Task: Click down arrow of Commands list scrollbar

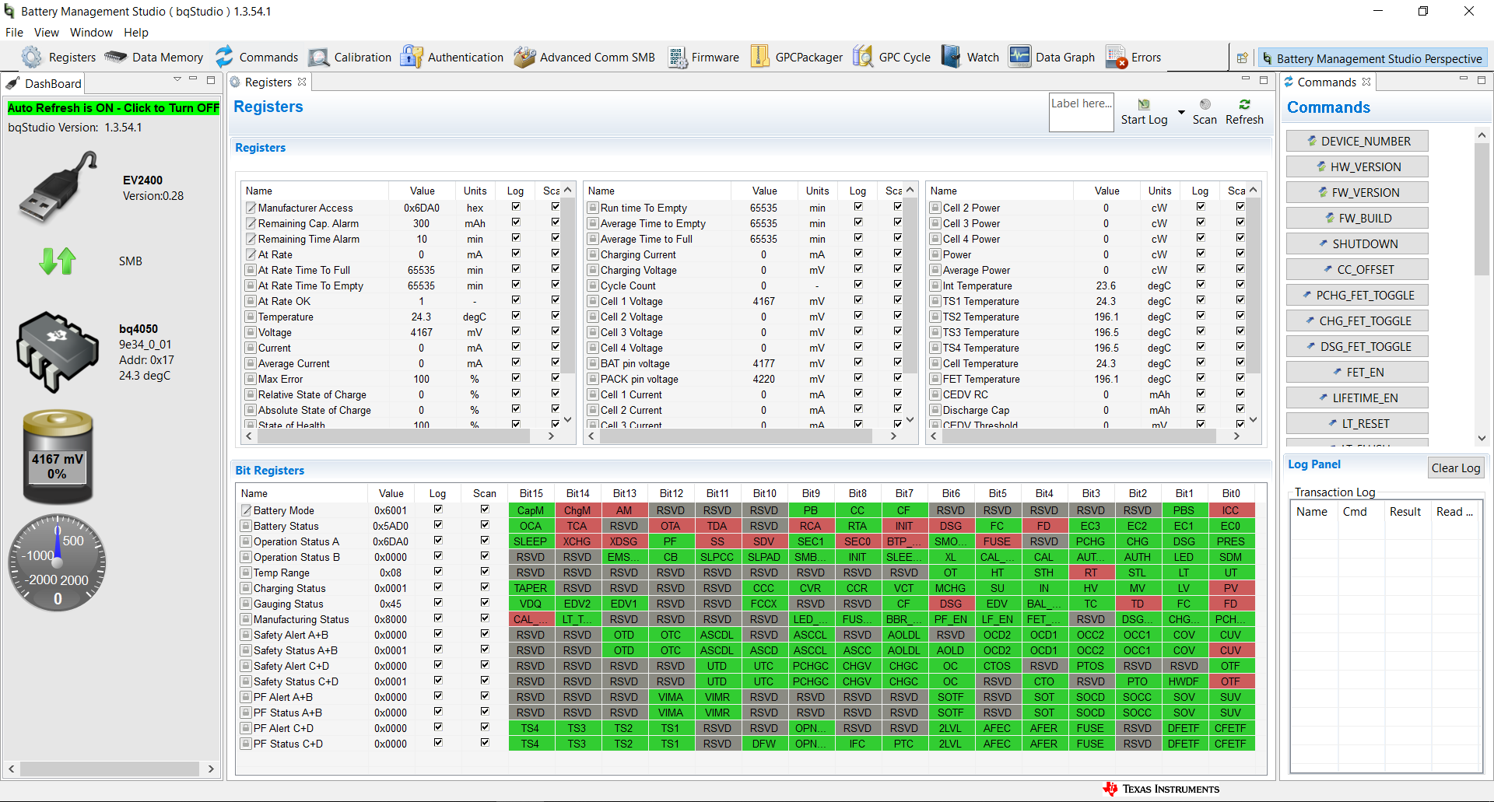Action: pyautogui.click(x=1482, y=438)
